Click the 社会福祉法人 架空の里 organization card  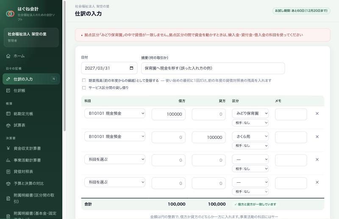[31, 37]
